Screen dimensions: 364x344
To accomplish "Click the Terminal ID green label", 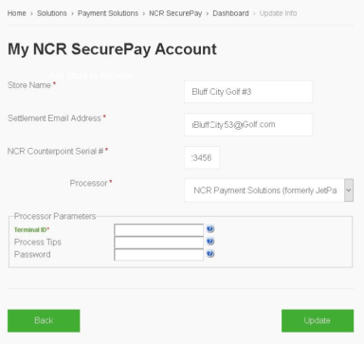I will pos(30,229).
